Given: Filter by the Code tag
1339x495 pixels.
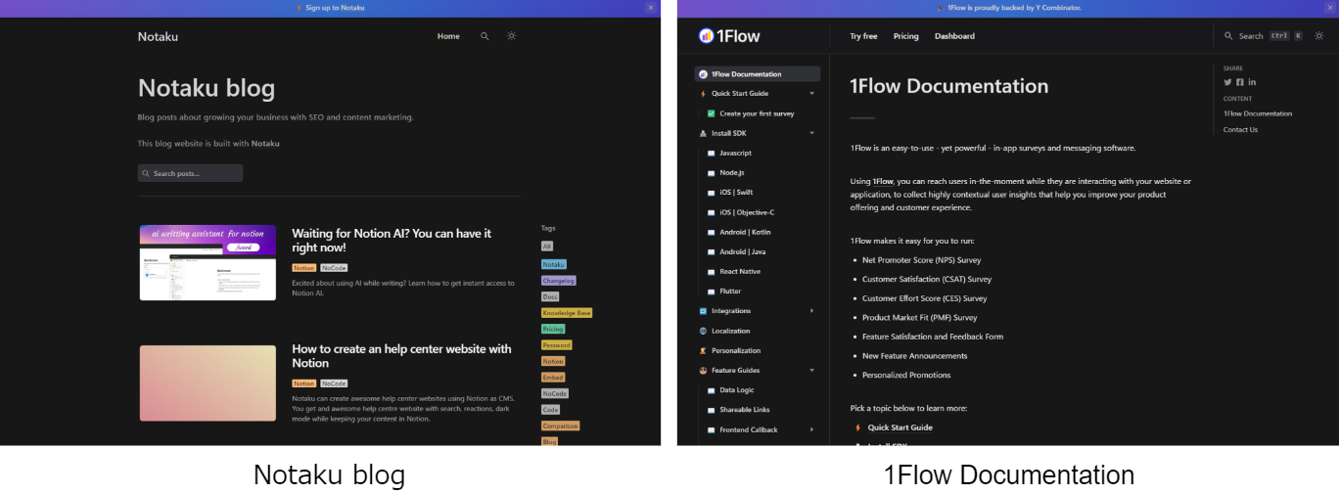Looking at the screenshot, I should click(551, 410).
